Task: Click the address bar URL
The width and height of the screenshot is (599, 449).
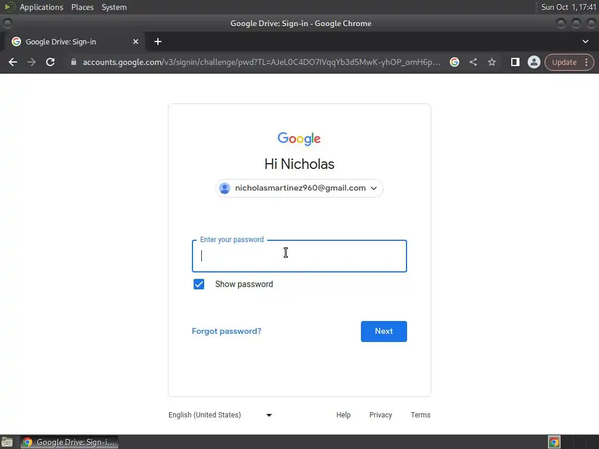Action: click(261, 62)
